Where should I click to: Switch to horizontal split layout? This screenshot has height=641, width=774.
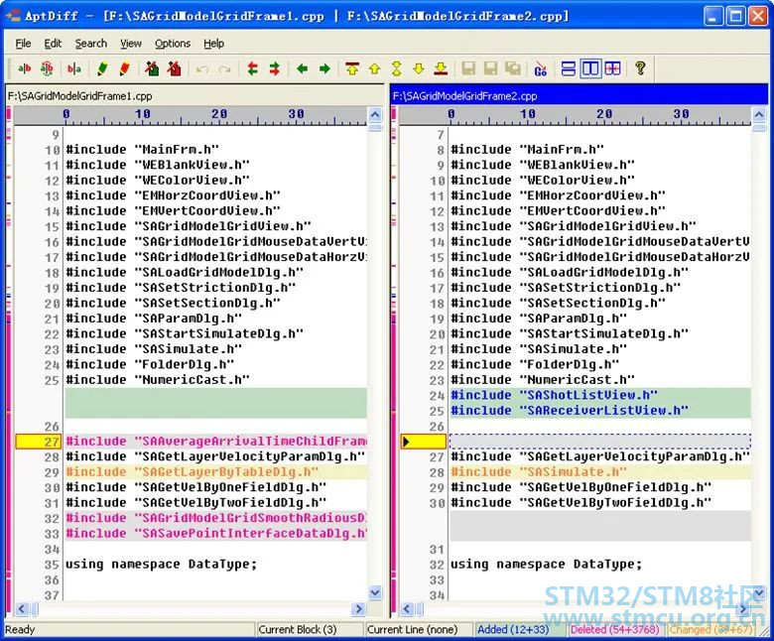tap(569, 68)
